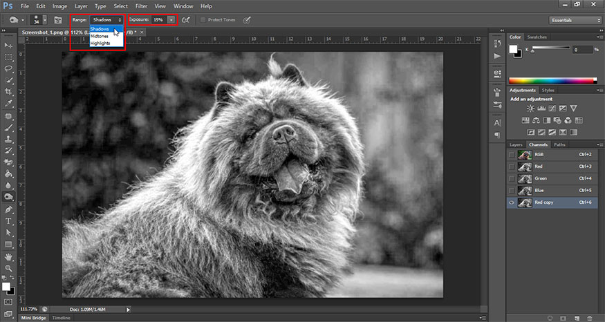
Task: Open the Filter menu
Action: point(141,6)
